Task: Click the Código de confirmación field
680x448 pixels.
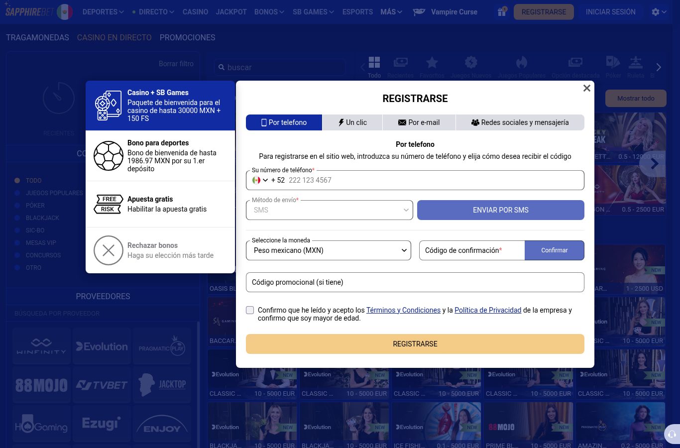Action: coord(472,250)
